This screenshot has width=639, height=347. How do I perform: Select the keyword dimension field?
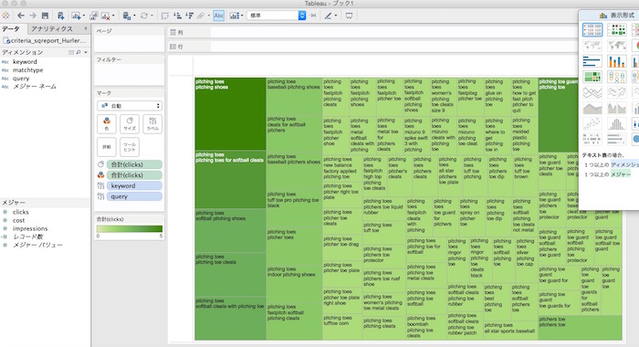point(25,62)
